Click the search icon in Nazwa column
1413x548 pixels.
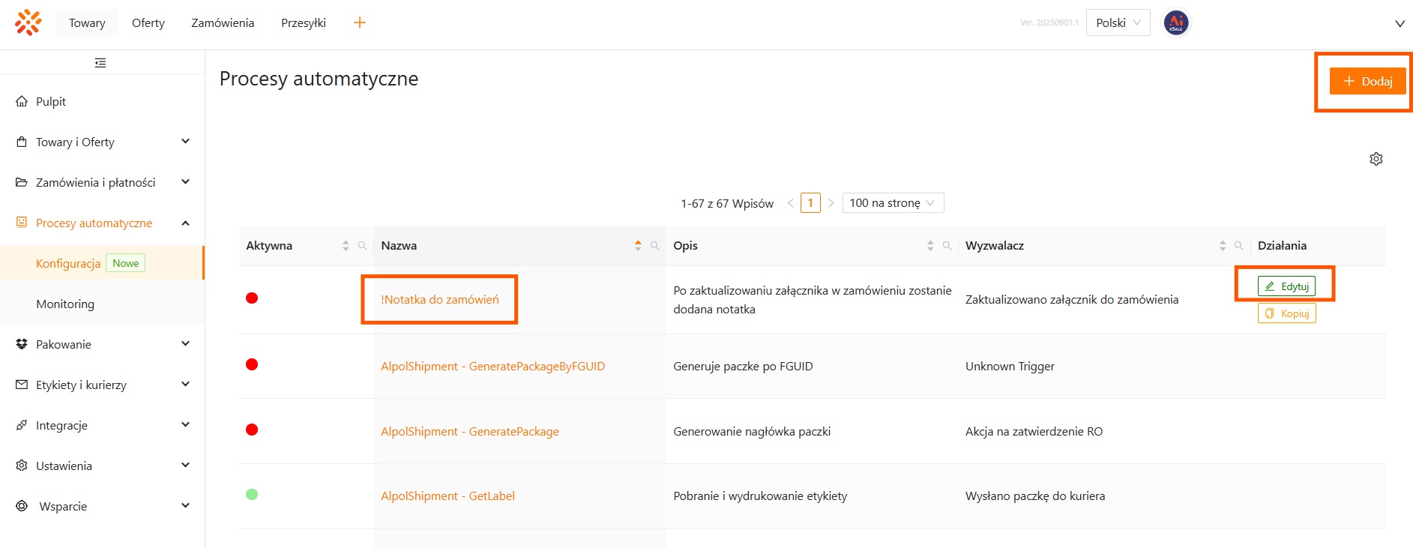(654, 246)
